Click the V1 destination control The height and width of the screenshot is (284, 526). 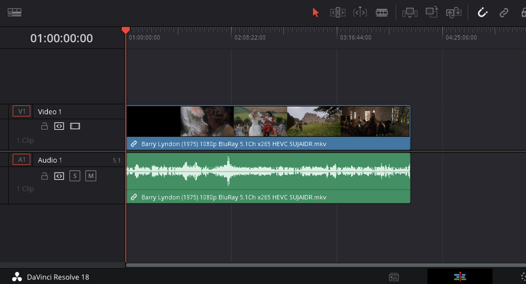[x=22, y=111]
